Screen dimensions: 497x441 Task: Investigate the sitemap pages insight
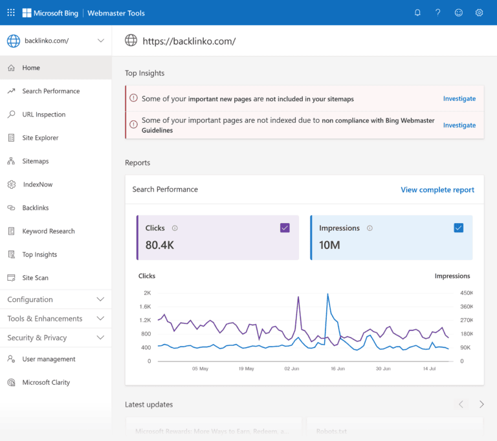coord(459,99)
